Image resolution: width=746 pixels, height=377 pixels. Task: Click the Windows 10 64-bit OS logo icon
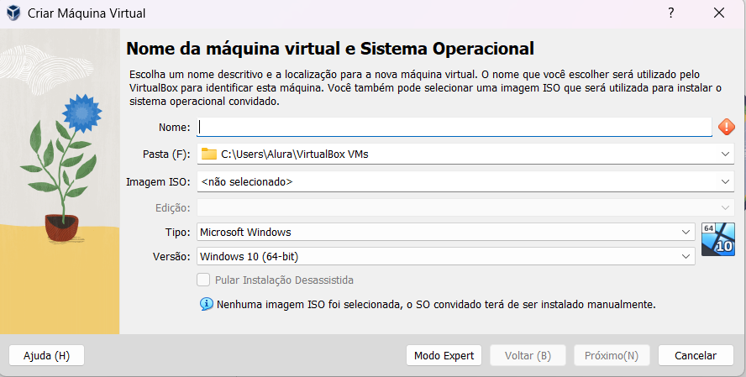[718, 239]
